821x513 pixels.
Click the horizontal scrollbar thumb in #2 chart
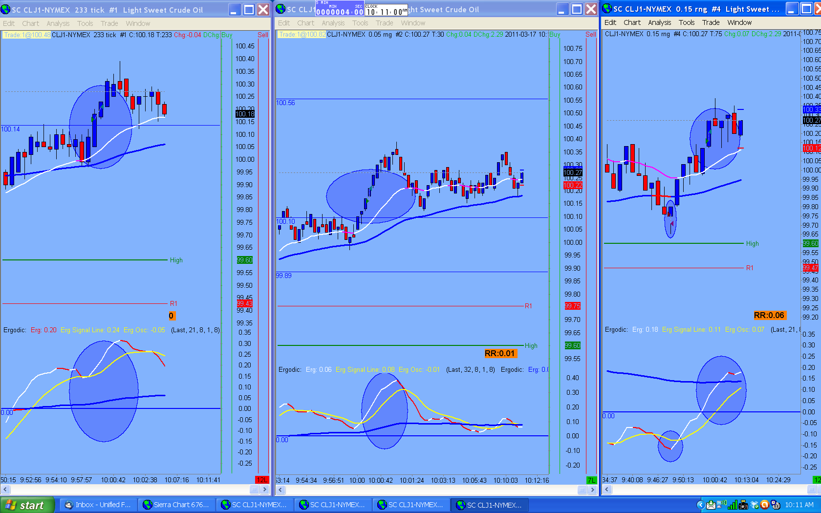583,490
